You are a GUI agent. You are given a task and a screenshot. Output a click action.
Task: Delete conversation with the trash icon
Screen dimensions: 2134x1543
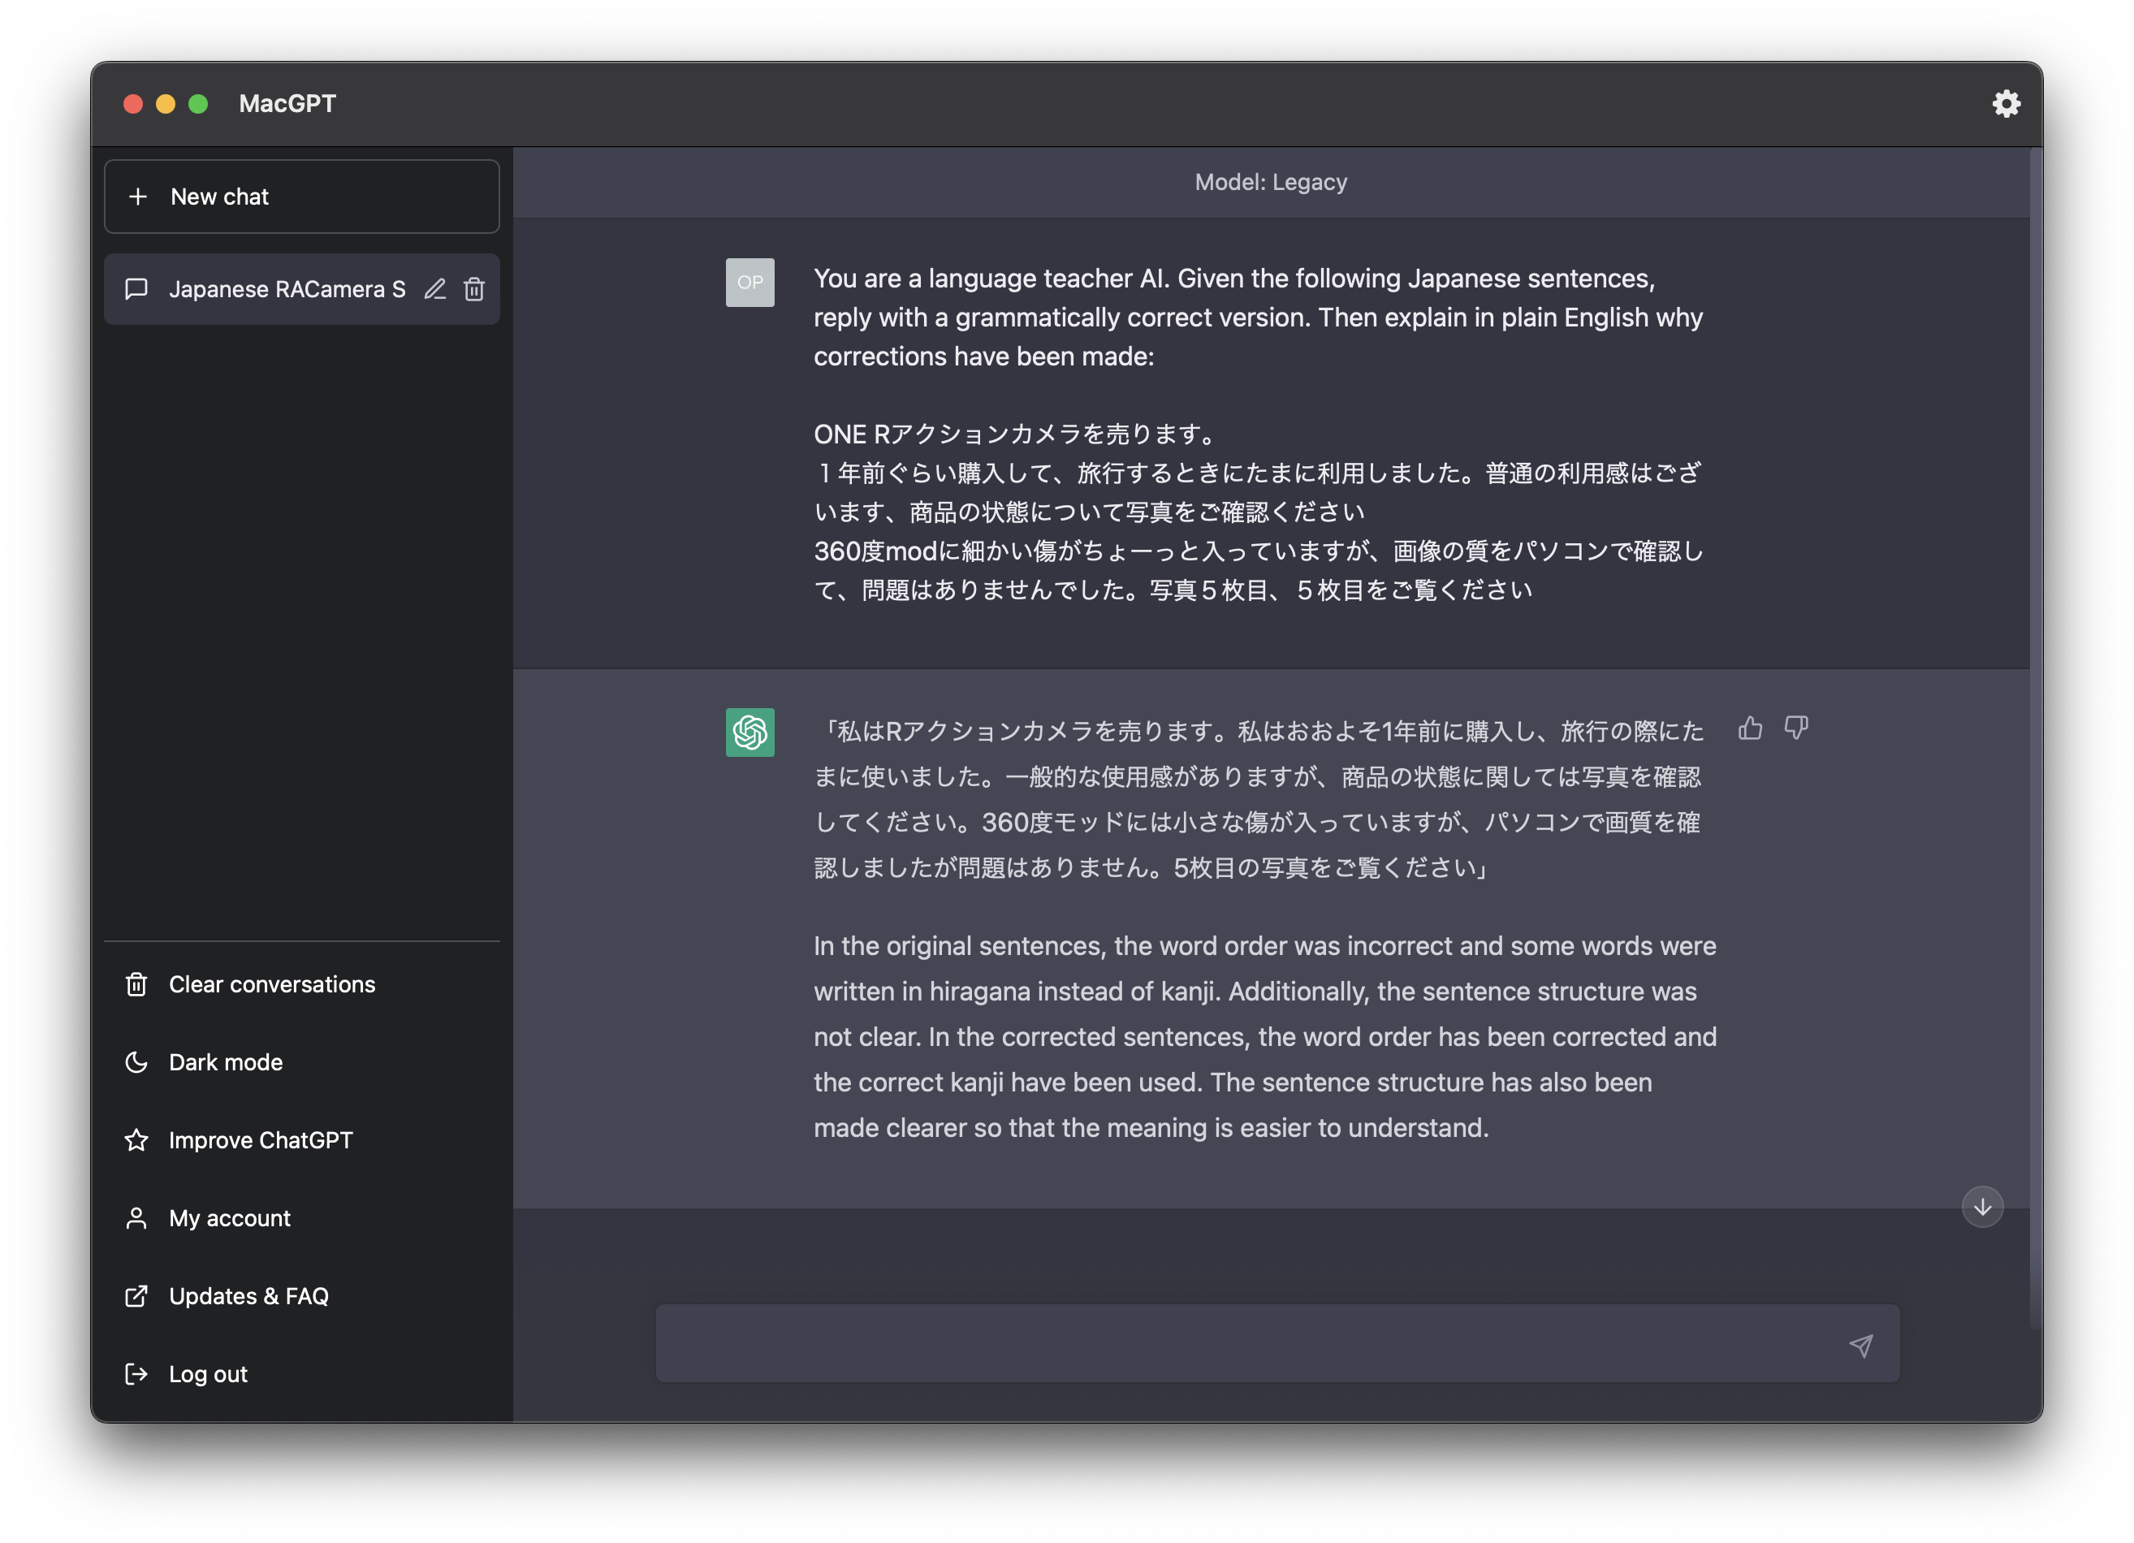474,289
